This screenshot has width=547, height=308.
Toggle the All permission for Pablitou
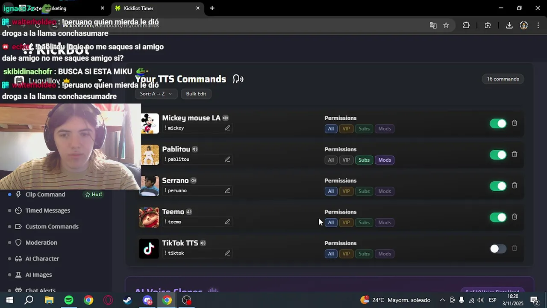coord(331,160)
